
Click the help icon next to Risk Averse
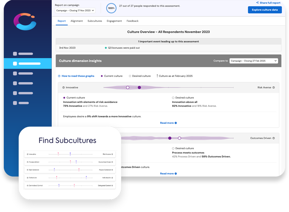tap(274, 88)
